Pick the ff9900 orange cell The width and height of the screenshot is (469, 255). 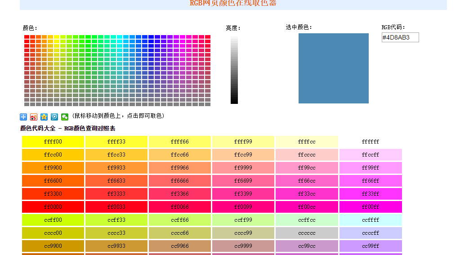click(x=53, y=168)
